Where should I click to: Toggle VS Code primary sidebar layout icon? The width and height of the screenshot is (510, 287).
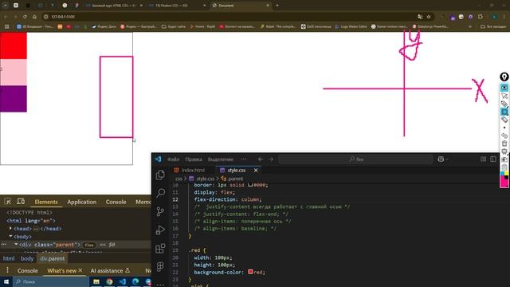pyautogui.click(x=493, y=159)
